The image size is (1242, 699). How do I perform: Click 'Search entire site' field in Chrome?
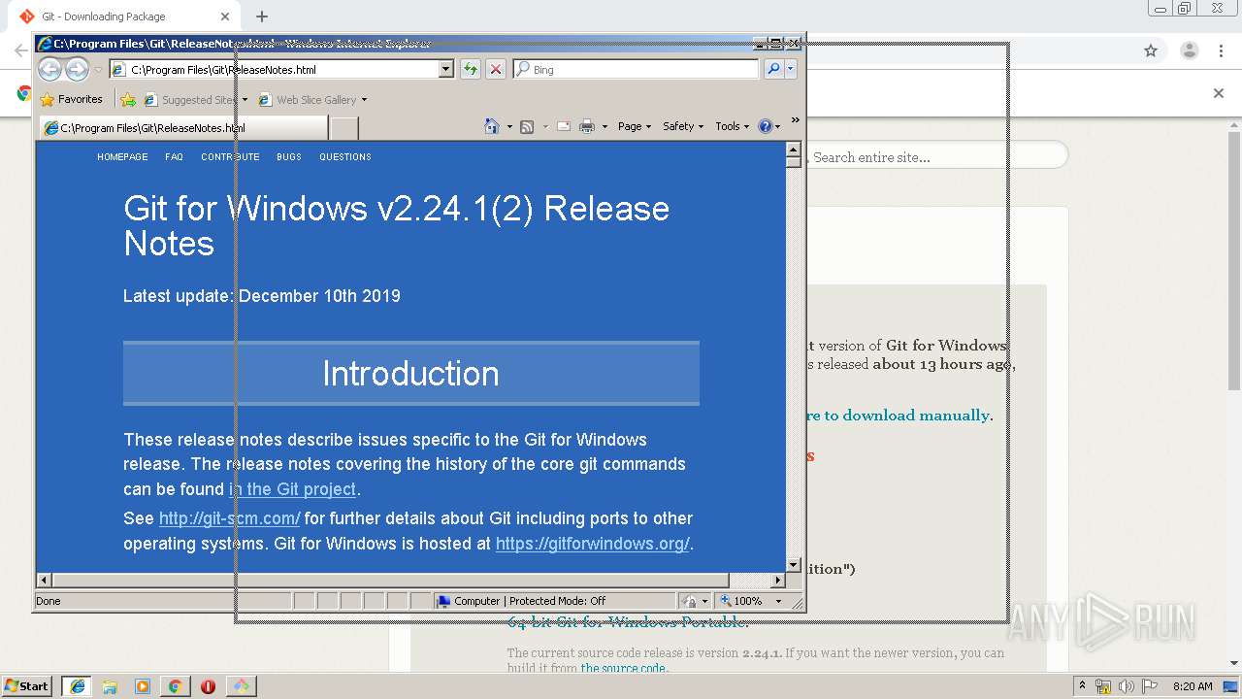tap(936, 156)
